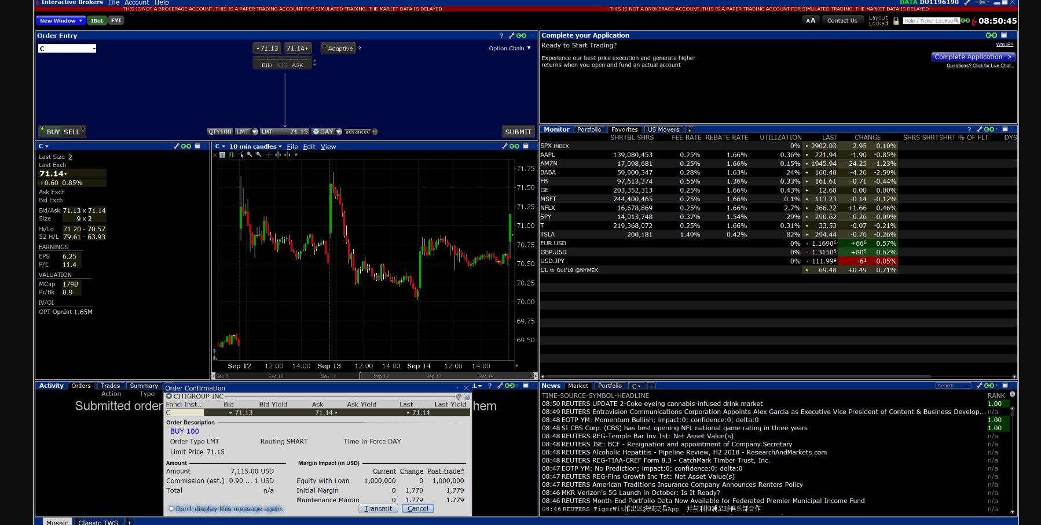The image size is (1041, 525).
Task: Open the Option Chain dropdown
Action: pyautogui.click(x=509, y=49)
